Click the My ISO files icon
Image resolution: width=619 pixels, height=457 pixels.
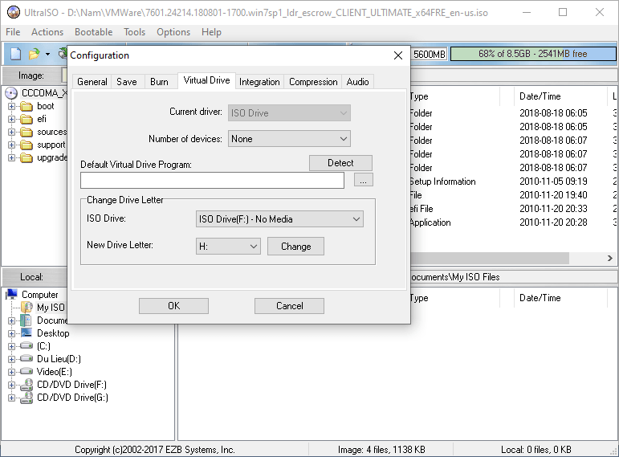pos(26,308)
